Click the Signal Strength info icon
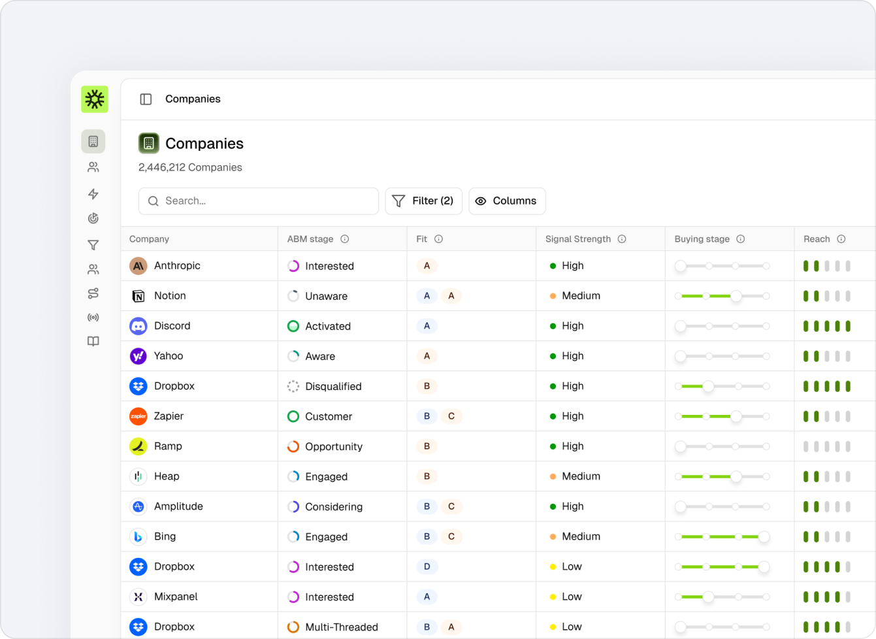The image size is (876, 639). pyautogui.click(x=622, y=239)
